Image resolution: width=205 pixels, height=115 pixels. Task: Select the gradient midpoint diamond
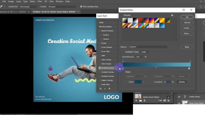click(x=156, y=67)
